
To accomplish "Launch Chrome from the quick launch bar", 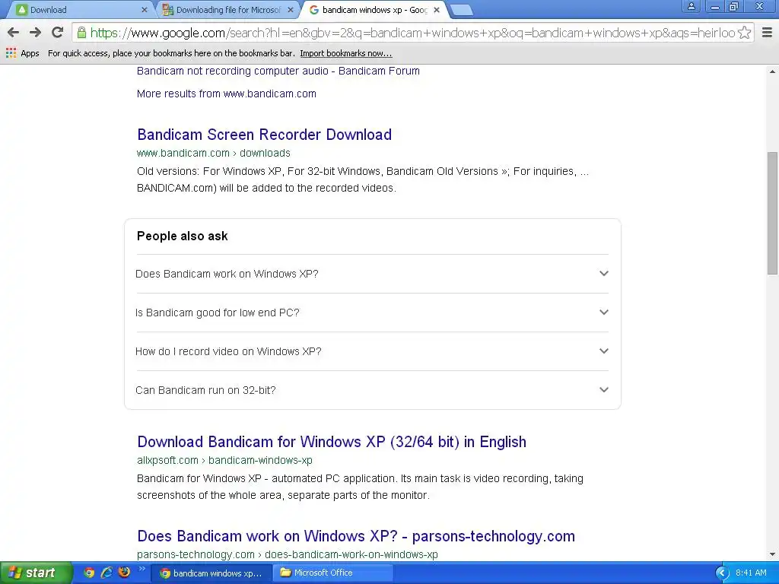I will (x=89, y=573).
